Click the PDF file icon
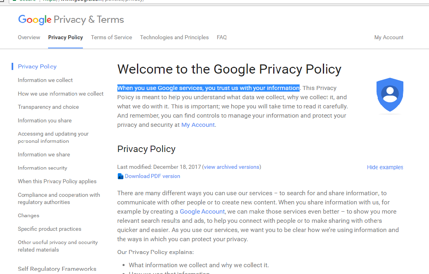 pos(120,176)
